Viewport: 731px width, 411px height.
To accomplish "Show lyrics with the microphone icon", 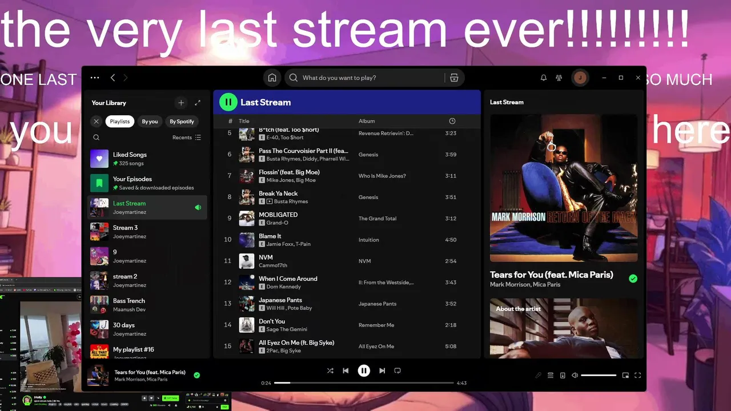I will point(538,375).
